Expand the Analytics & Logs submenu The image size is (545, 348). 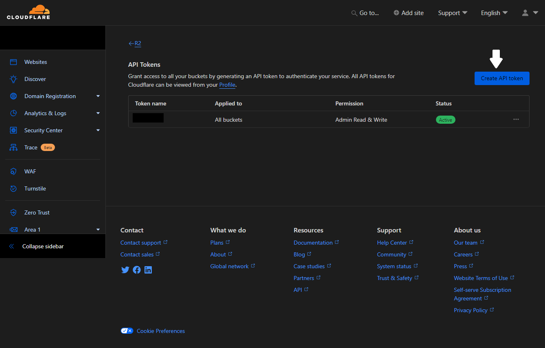(98, 113)
